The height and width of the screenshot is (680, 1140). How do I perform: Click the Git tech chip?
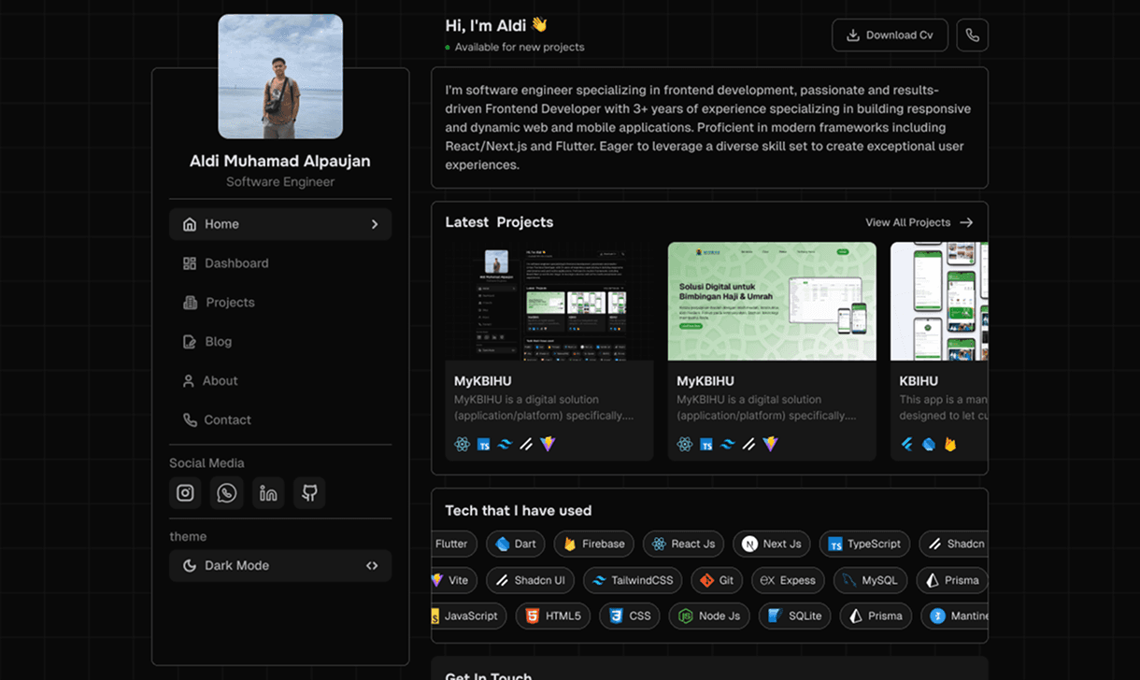pyautogui.click(x=717, y=580)
